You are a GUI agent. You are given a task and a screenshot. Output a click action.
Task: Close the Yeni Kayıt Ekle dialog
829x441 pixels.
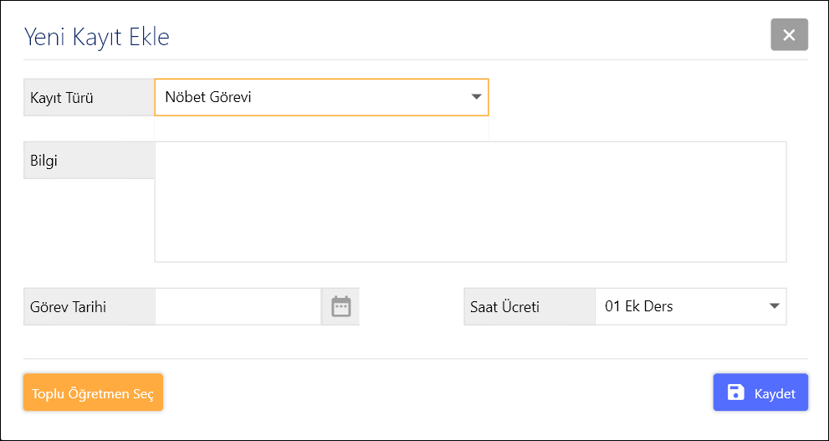pos(789,35)
